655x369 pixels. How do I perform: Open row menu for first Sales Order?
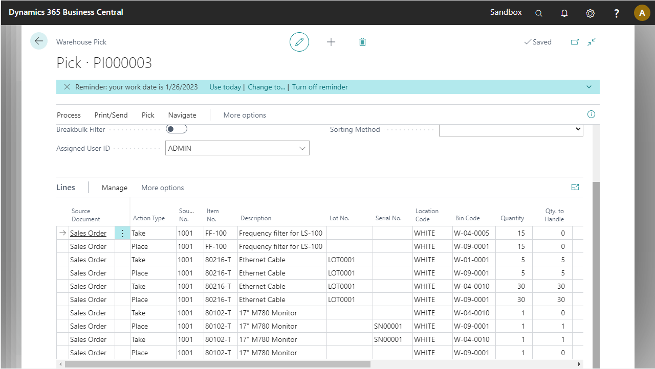click(122, 233)
